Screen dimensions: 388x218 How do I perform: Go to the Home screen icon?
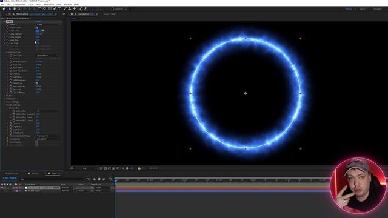point(4,9)
